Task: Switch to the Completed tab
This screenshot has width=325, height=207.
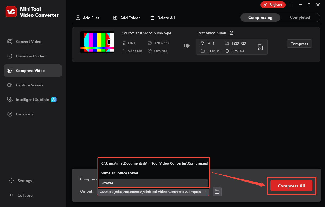Action: tap(300, 17)
